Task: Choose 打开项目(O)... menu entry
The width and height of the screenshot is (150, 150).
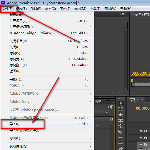Action: (x=51, y=21)
